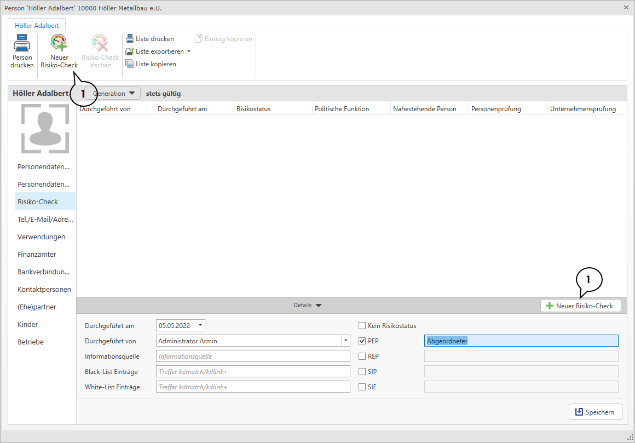Viewport: 635px width, 443px height.
Task: Expand the Durchgeführt von combo box arrow
Action: (x=345, y=341)
